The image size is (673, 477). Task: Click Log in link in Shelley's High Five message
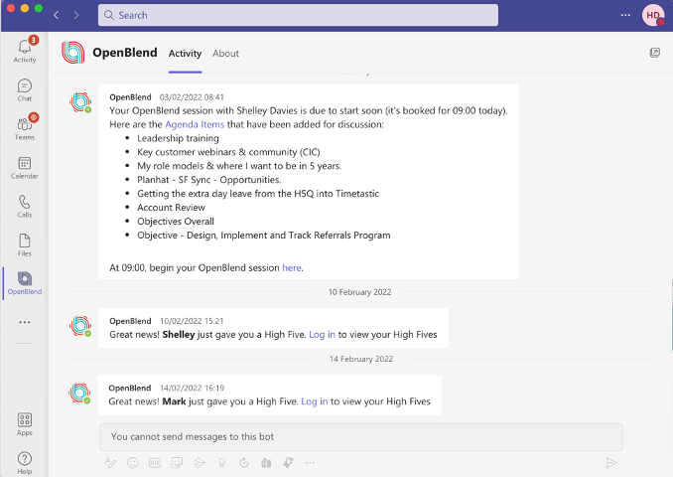coord(322,334)
